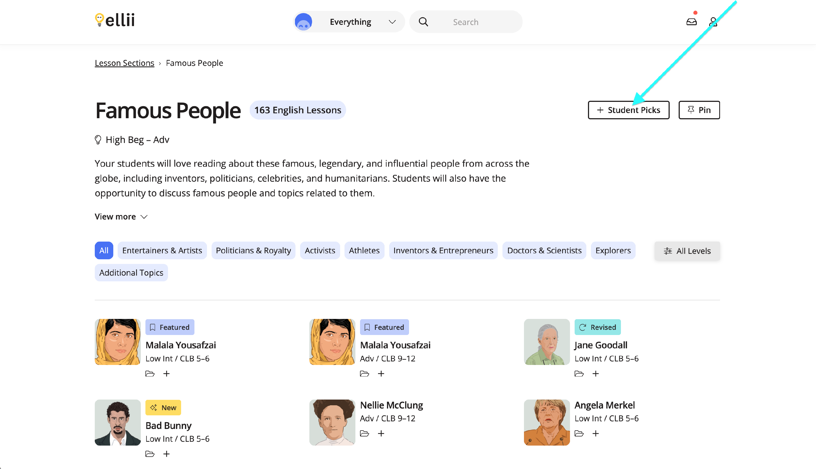The width and height of the screenshot is (817, 469).
Task: Click the ellii logo
Action: tap(115, 20)
